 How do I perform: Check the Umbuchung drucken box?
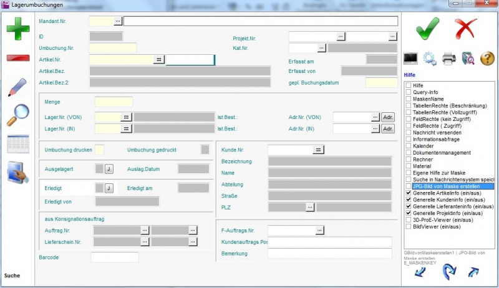[99, 150]
